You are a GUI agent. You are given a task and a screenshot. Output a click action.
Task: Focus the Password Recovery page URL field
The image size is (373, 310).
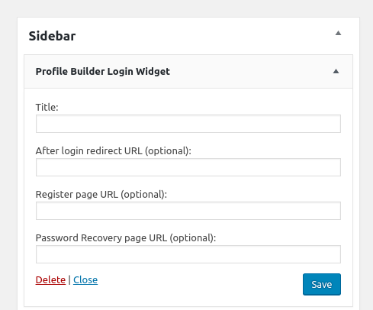tap(188, 254)
